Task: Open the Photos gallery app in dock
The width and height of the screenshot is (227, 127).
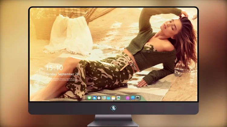Action: point(118,98)
